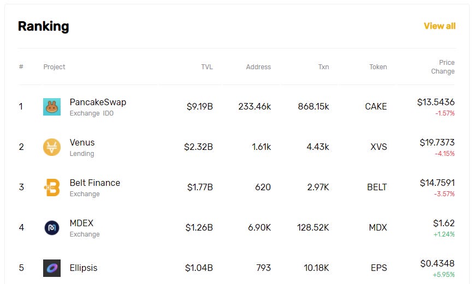473x284 pixels.
Task: Click the TVL column header
Action: click(207, 67)
